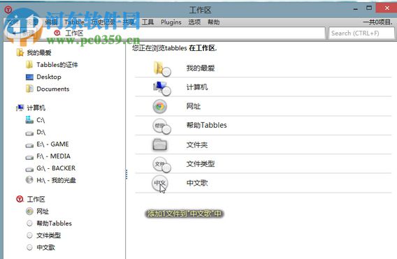Open the 帮助Tabbles tabble icon in the main list
Screen dimensions: 397x259
click(161, 126)
